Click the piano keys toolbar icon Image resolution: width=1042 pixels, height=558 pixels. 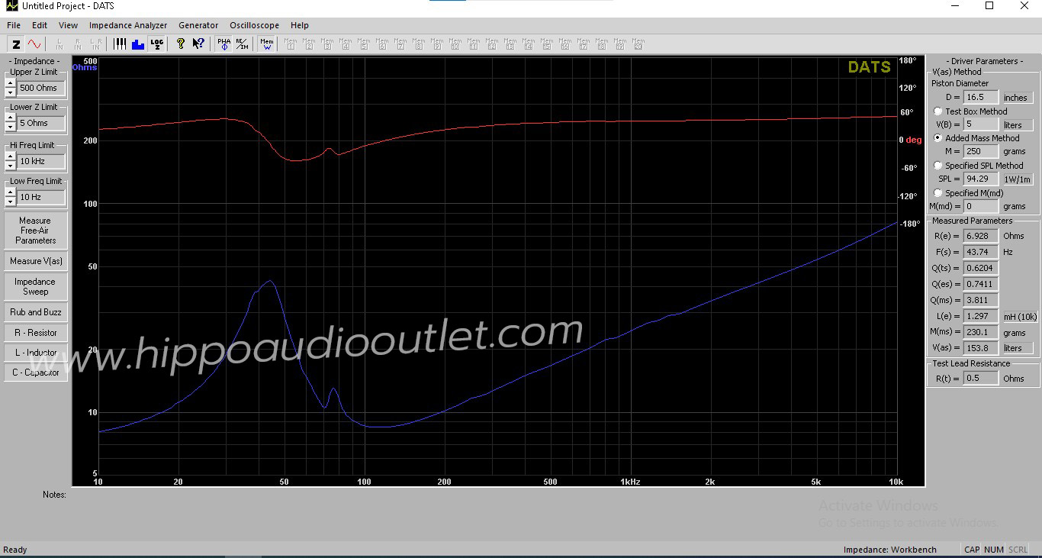(x=120, y=44)
